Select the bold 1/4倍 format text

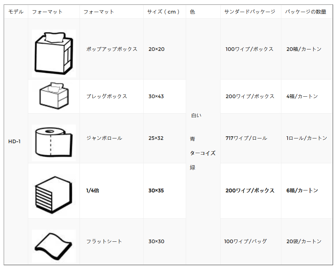(93, 190)
